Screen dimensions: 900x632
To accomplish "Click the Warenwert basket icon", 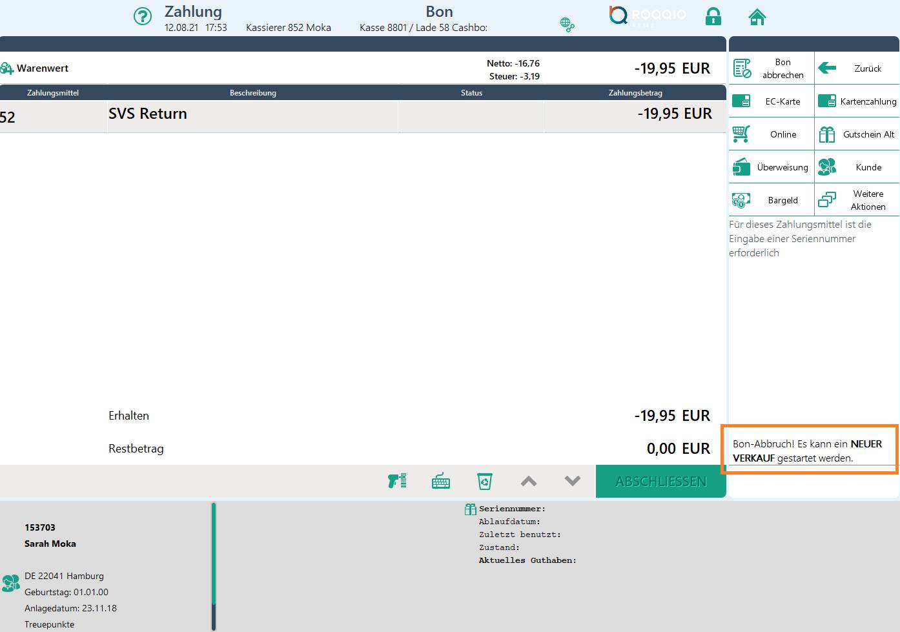I will click(7, 68).
